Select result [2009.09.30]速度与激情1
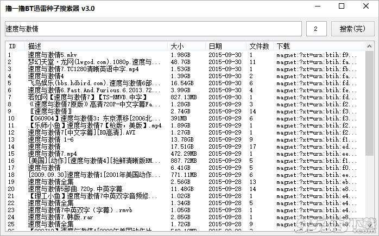 94,175
